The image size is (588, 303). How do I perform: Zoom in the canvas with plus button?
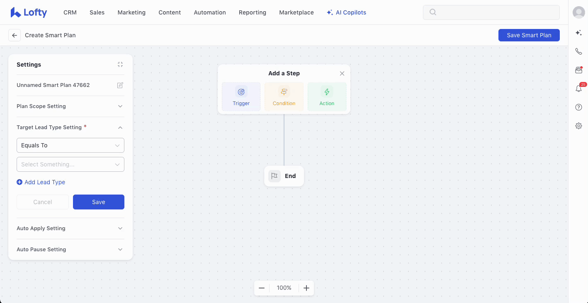click(x=306, y=288)
